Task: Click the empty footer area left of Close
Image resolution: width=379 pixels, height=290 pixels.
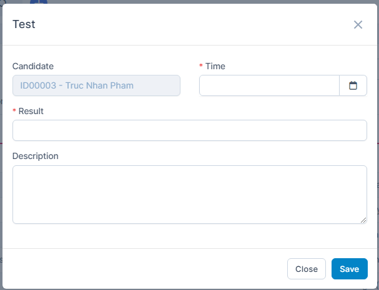Action: [144, 269]
